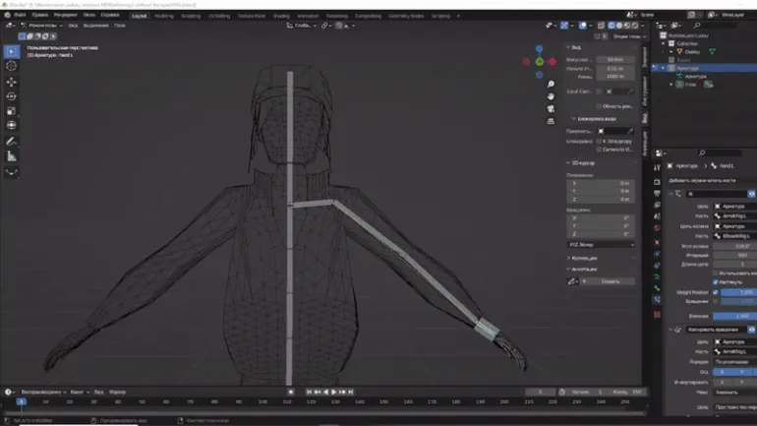Pick the Measure tool
This screenshot has width=757, height=426.
click(12, 156)
